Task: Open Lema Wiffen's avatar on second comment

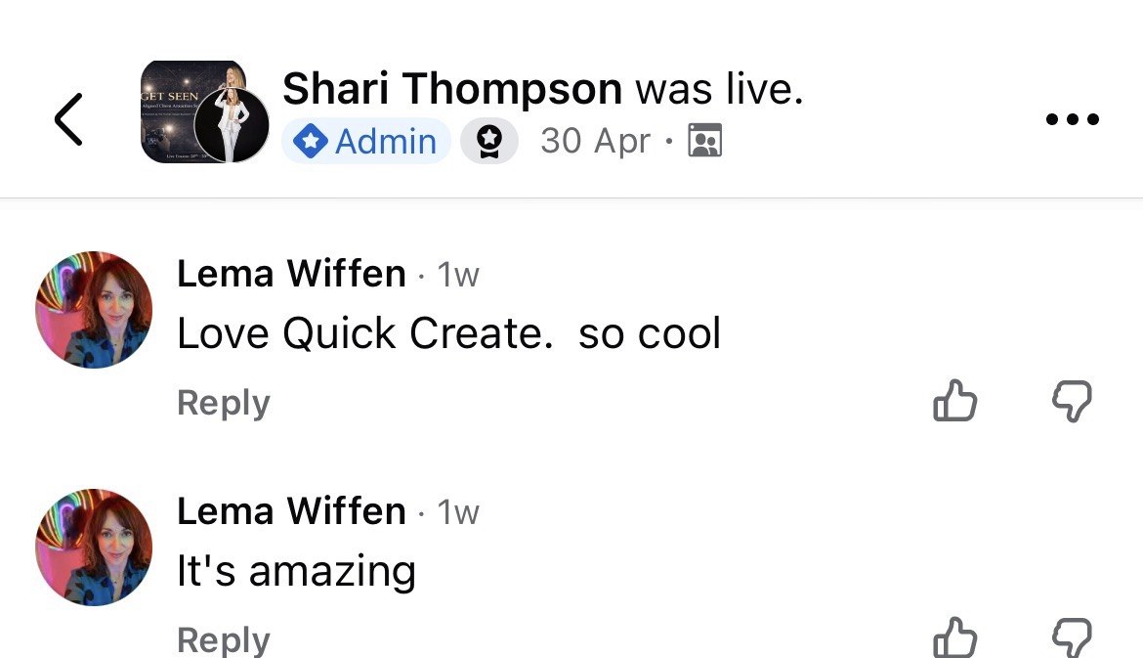Action: click(x=94, y=548)
